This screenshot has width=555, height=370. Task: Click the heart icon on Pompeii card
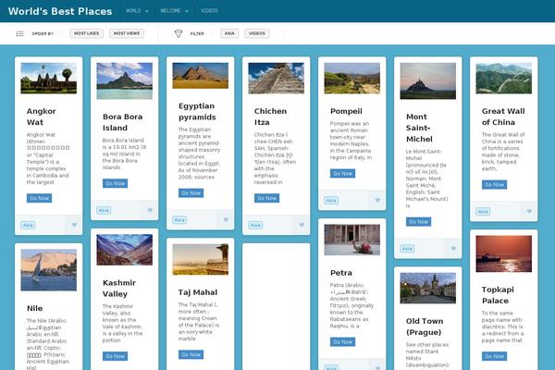coord(376,200)
